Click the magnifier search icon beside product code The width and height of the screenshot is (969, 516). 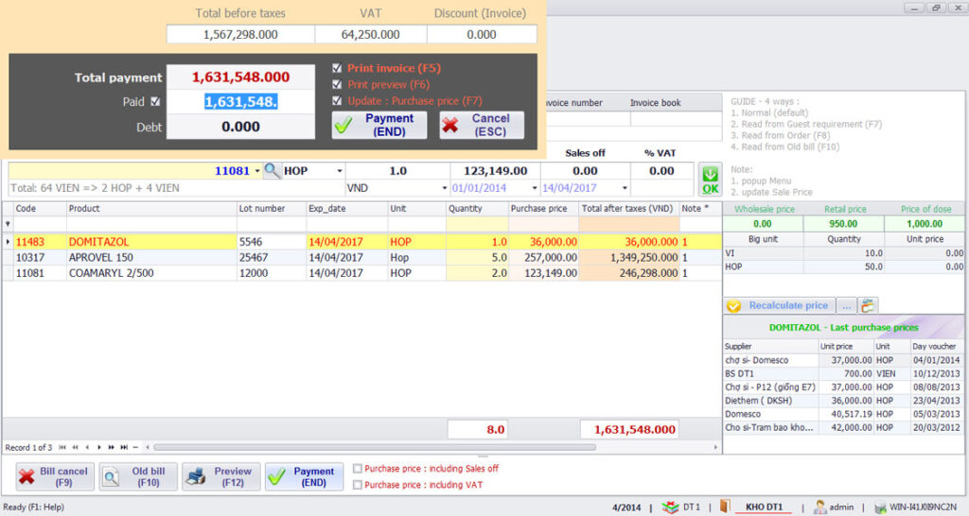(272, 171)
